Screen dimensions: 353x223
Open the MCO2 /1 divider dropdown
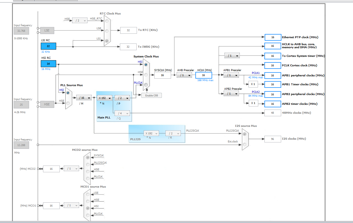coord(71,169)
